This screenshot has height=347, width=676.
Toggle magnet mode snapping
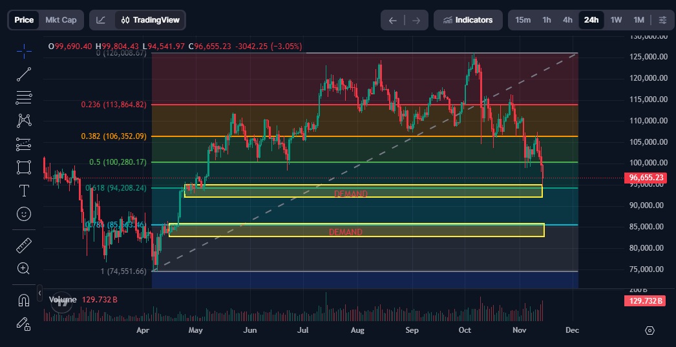24,300
